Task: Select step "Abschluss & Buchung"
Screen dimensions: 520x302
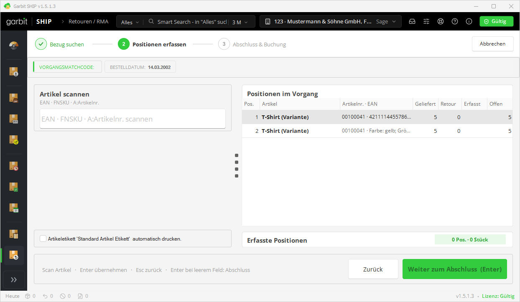Action: [x=252, y=44]
